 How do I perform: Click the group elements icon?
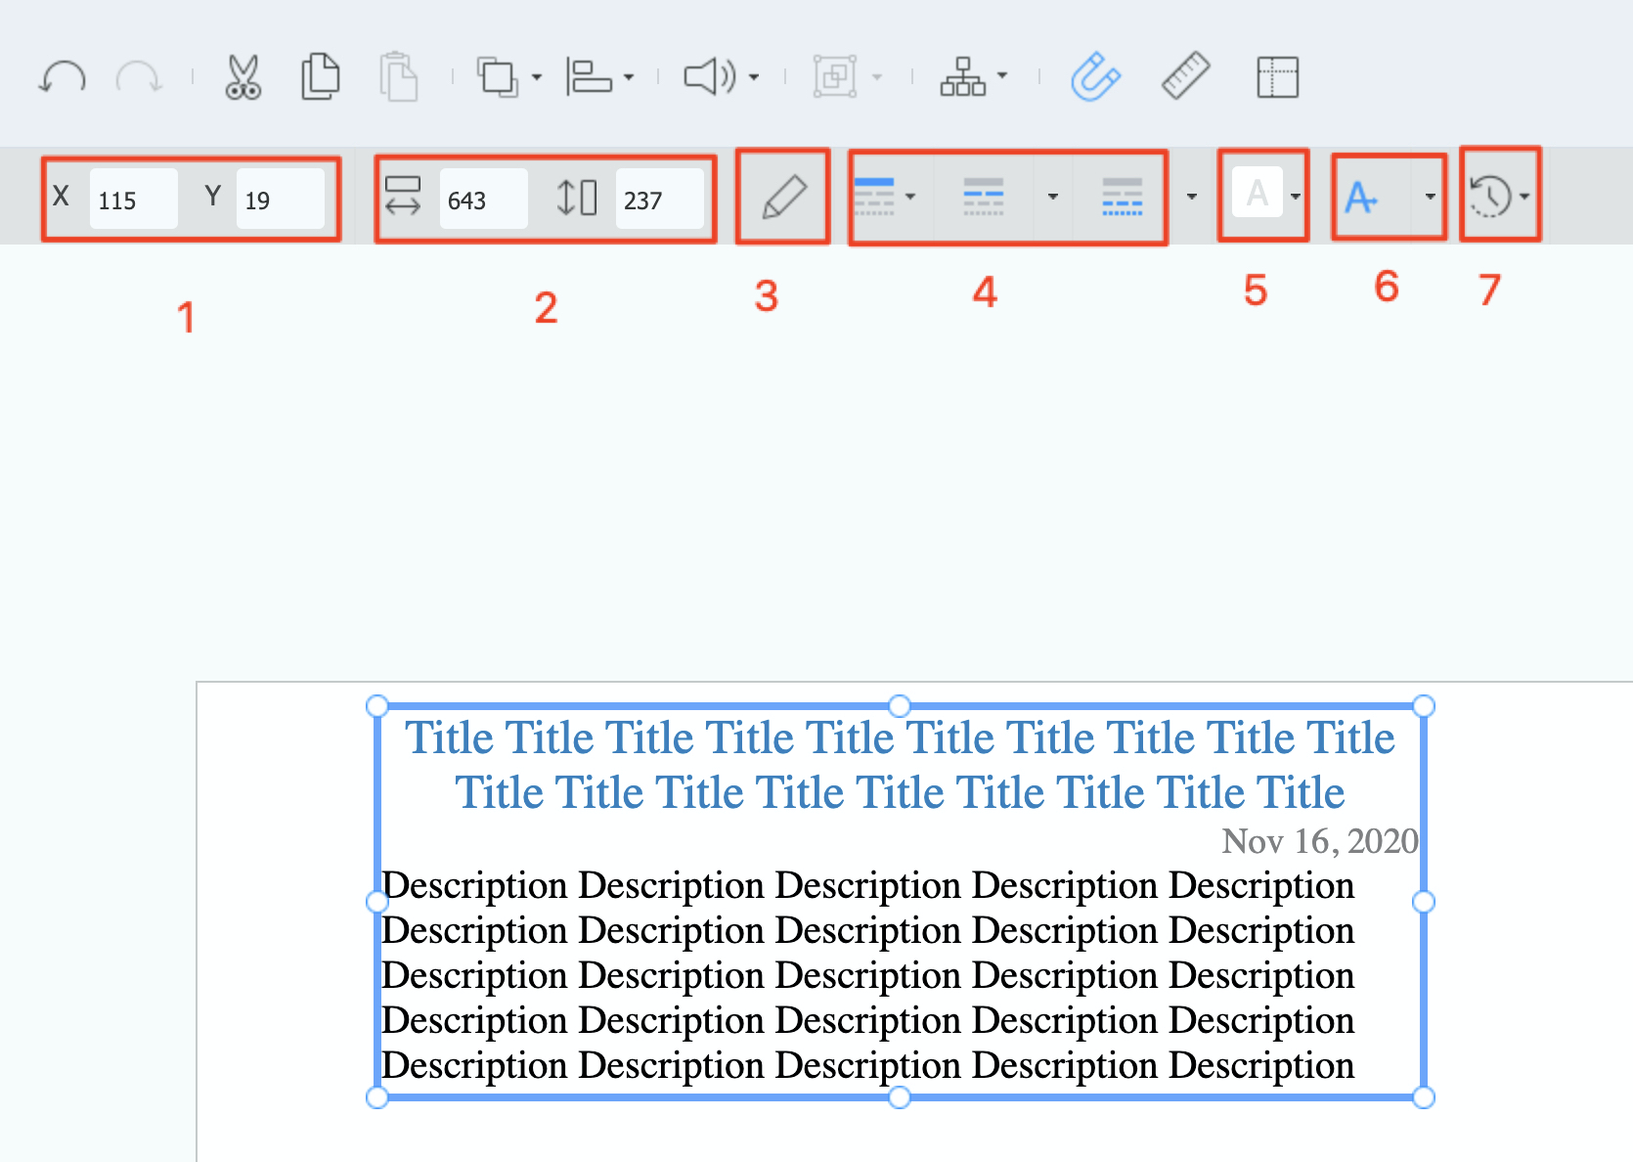pyautogui.click(x=835, y=76)
